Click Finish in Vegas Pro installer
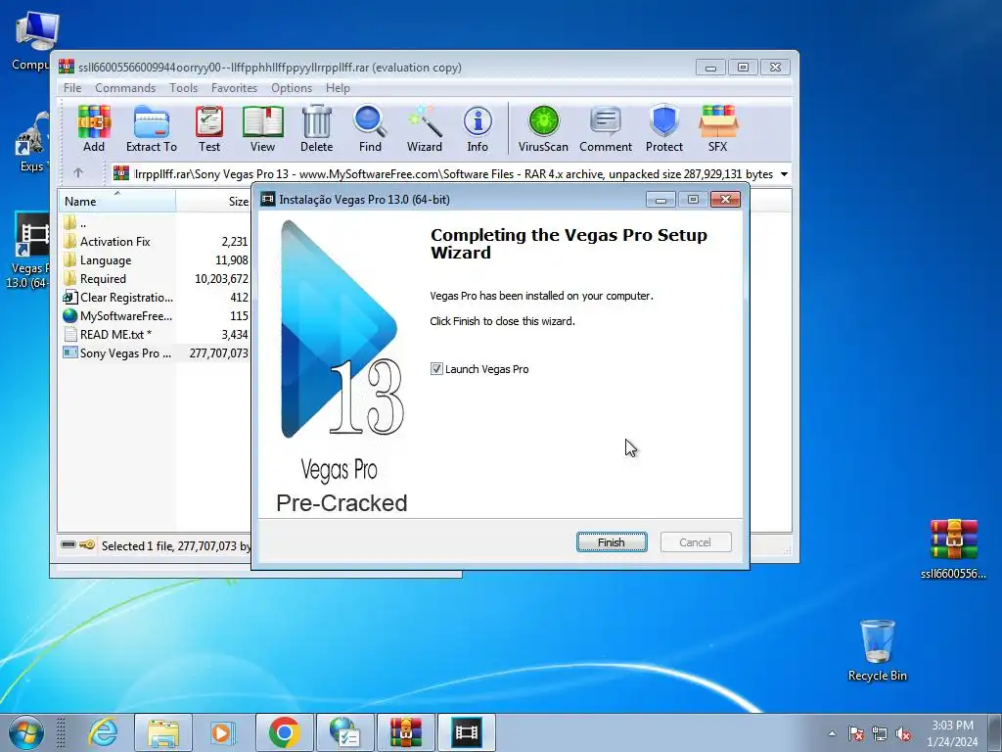 coord(612,542)
